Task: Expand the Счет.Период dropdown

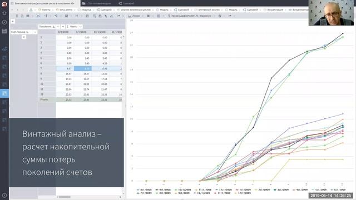Action: 34,32
